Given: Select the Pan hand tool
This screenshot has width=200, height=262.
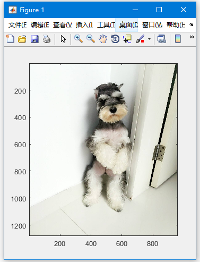Looking at the screenshot, I should pos(103,39).
